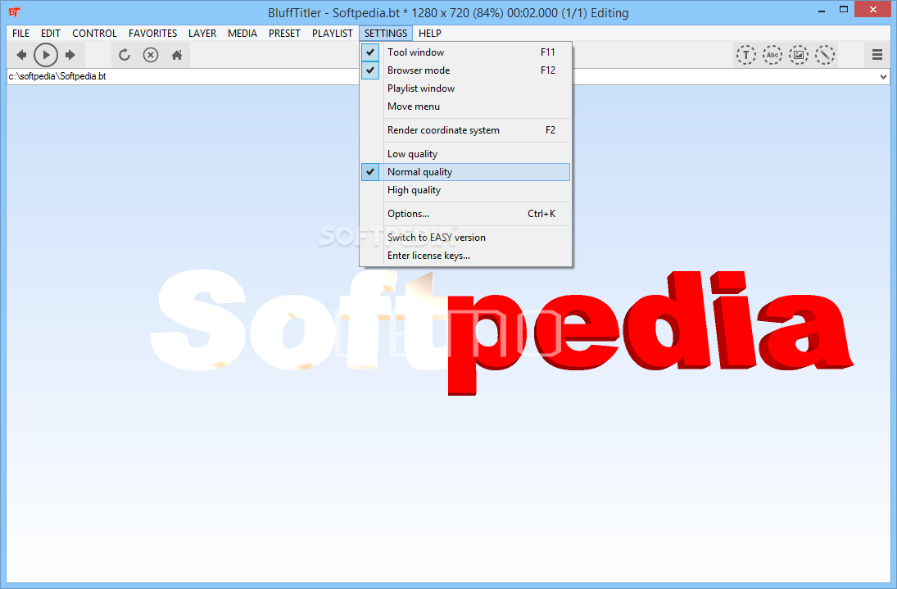Go to home folder via home icon

click(x=177, y=55)
